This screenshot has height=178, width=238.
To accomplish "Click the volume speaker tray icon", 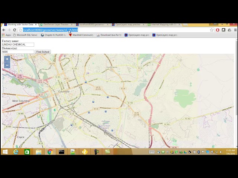I will pos(221,152).
